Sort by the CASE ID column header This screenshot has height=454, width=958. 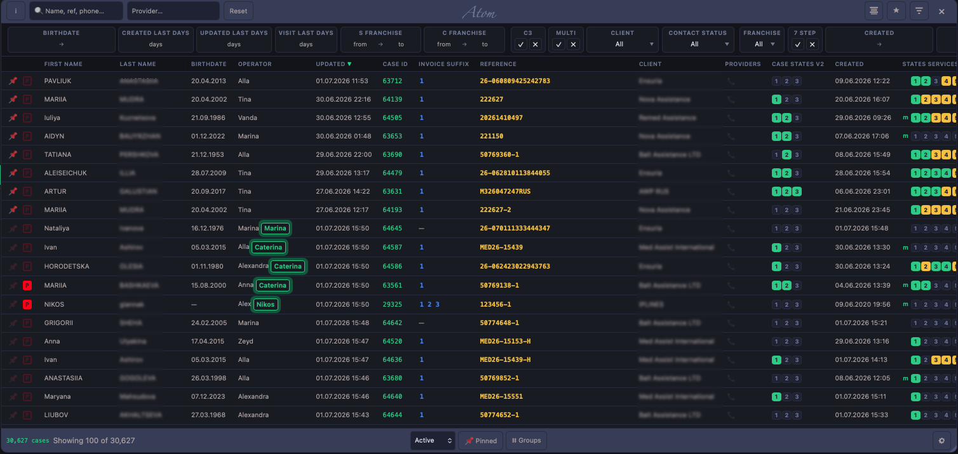click(x=395, y=64)
